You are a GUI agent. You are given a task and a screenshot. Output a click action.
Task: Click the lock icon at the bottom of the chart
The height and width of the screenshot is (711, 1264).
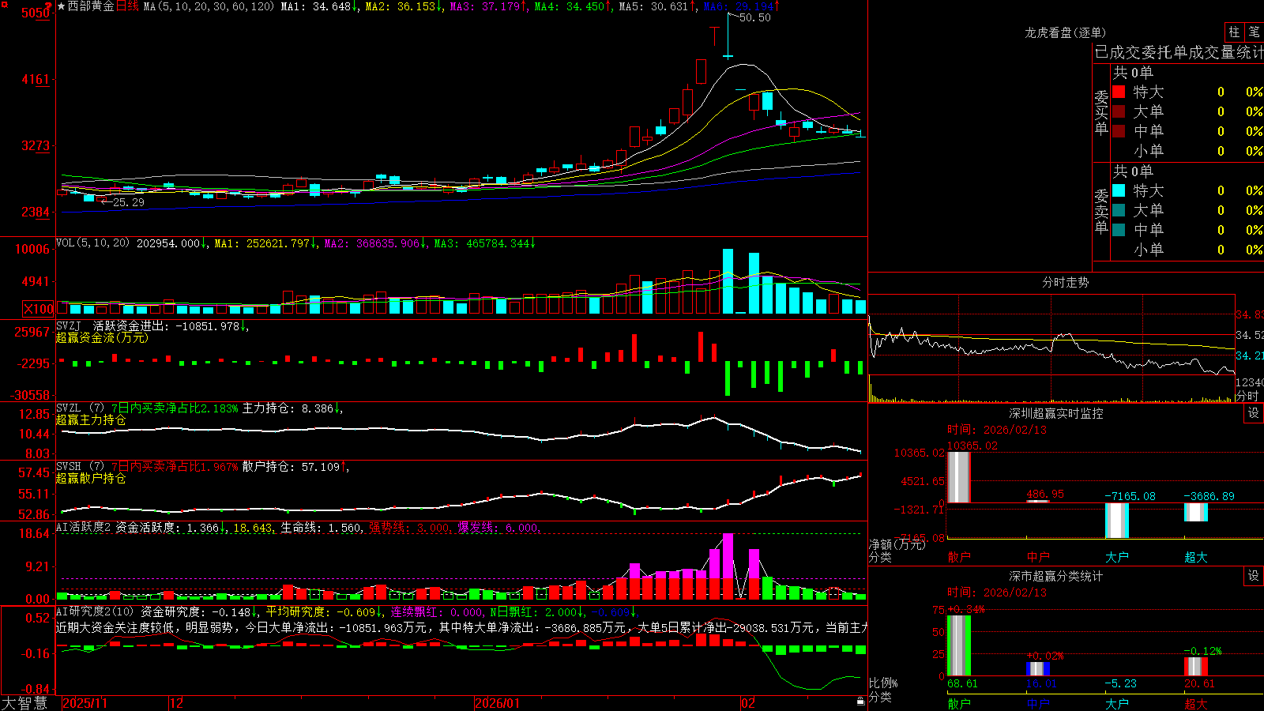[861, 701]
